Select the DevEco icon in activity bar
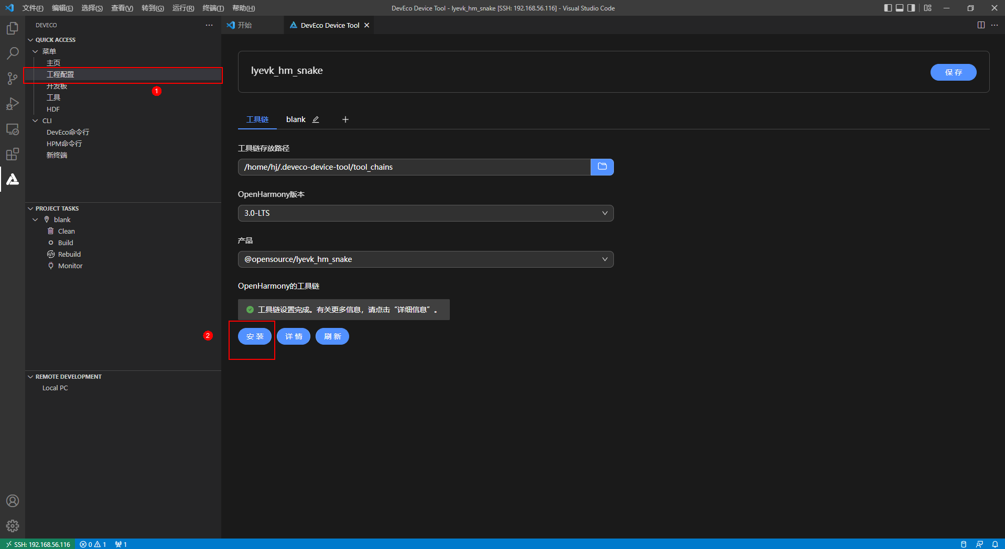 pyautogui.click(x=13, y=179)
